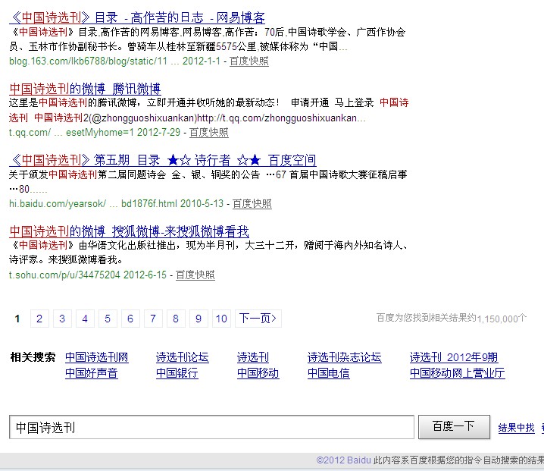
Task: View 百度快照 for t.qq.com result
Action: [209, 132]
